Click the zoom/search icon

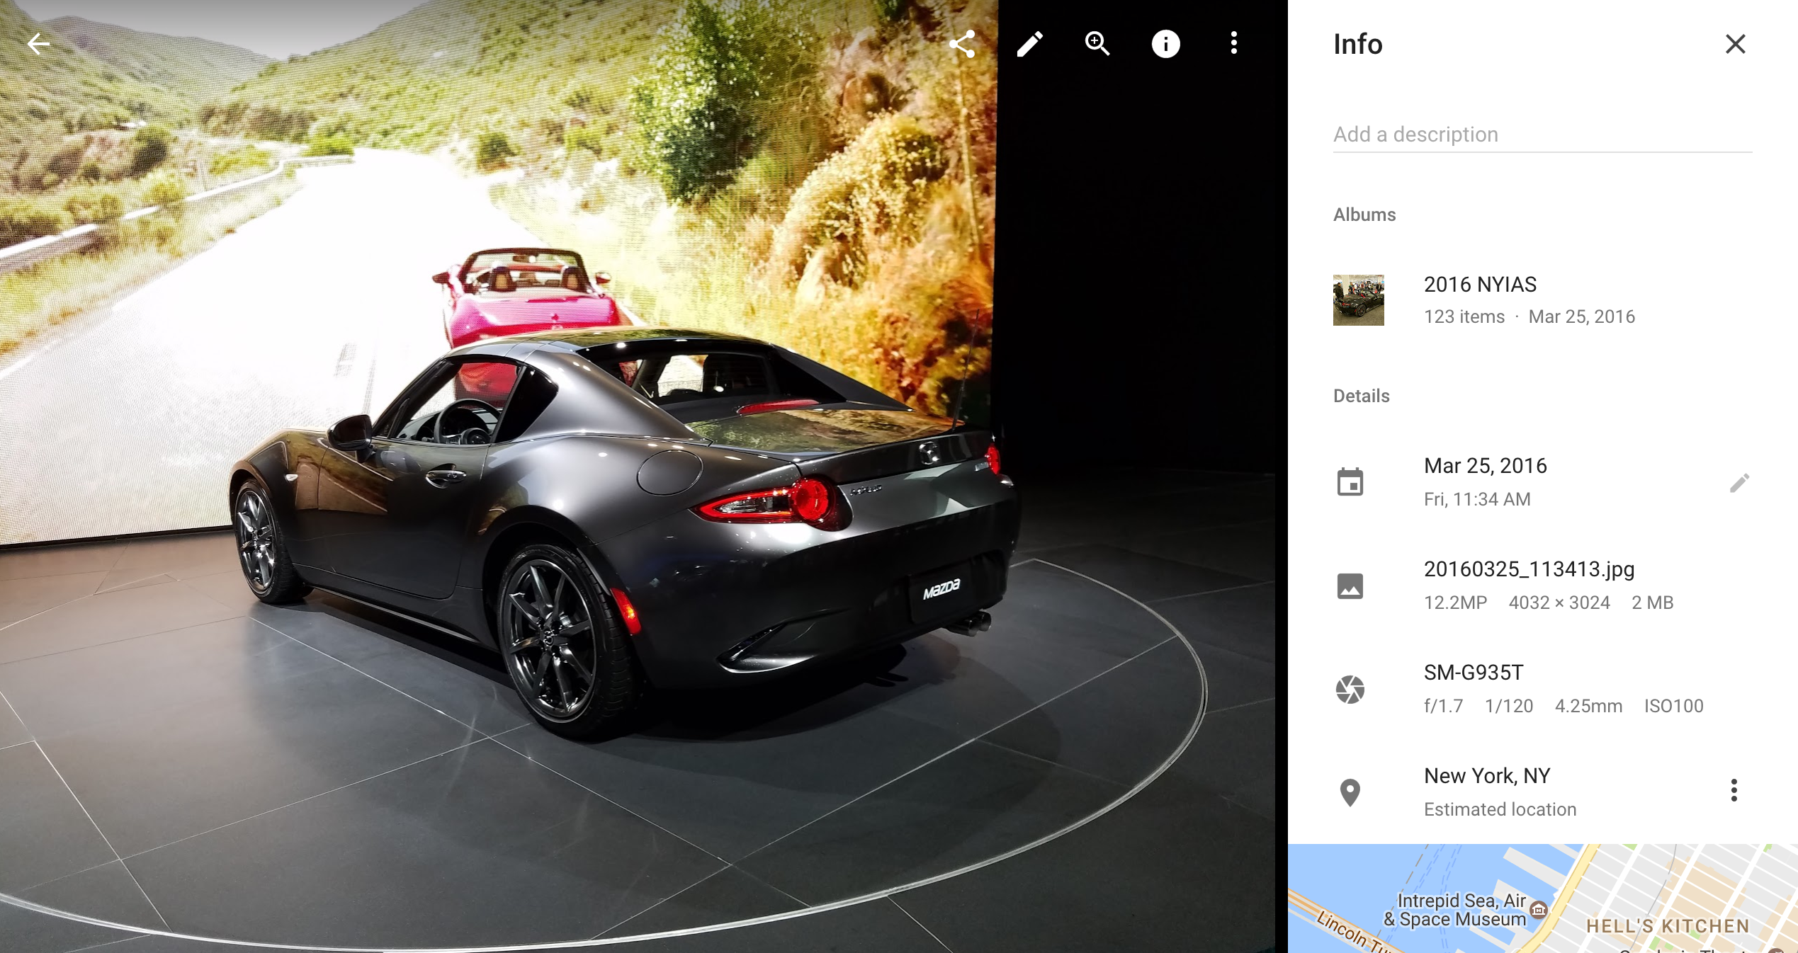coord(1097,42)
